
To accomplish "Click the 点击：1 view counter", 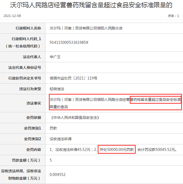I will pos(173,16).
